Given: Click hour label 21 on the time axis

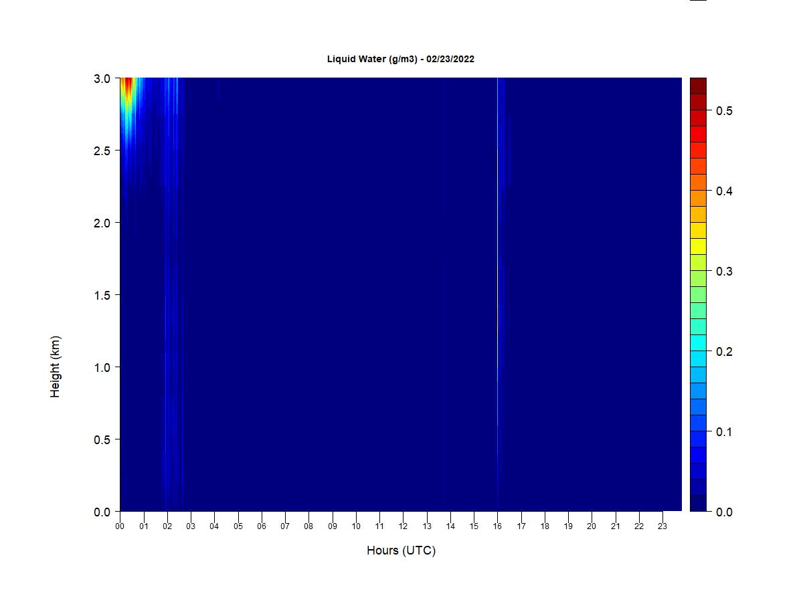Looking at the screenshot, I should pyautogui.click(x=615, y=526).
